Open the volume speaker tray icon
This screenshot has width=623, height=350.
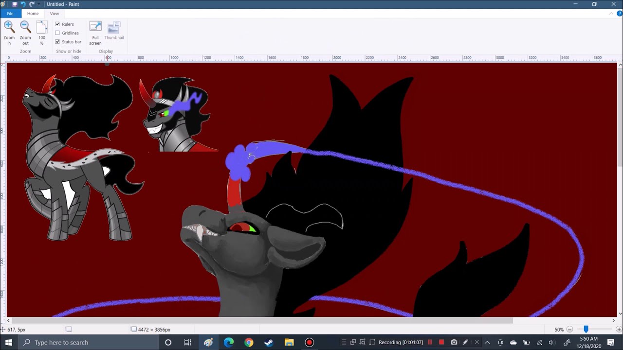coord(552,342)
